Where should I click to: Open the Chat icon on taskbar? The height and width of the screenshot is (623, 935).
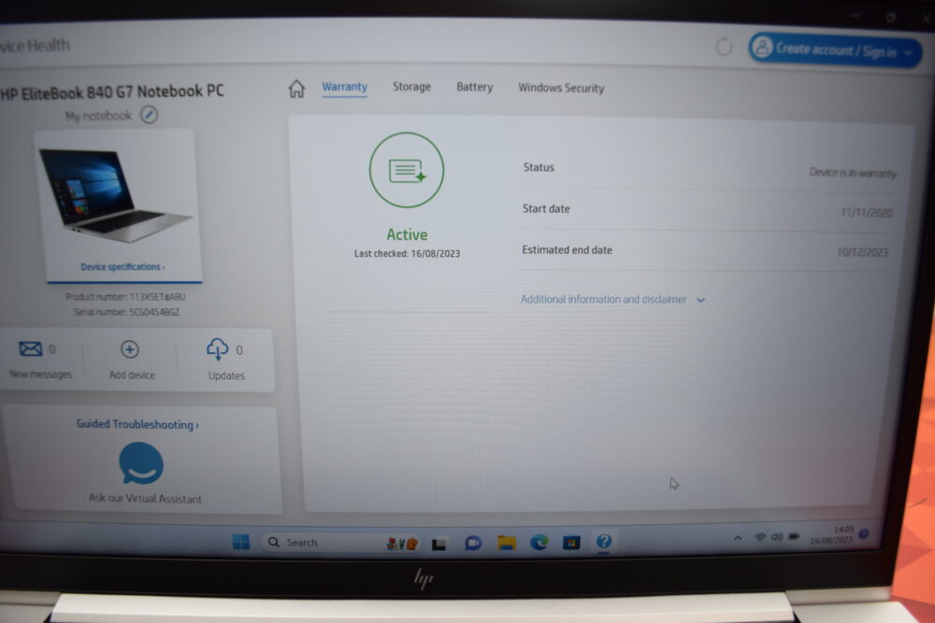click(473, 544)
